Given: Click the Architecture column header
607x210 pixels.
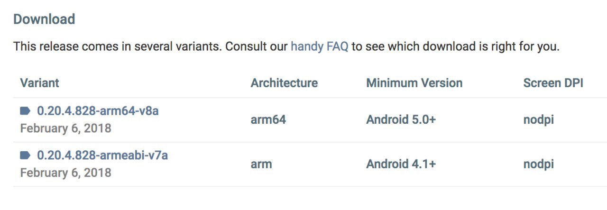Looking at the screenshot, I should (284, 83).
